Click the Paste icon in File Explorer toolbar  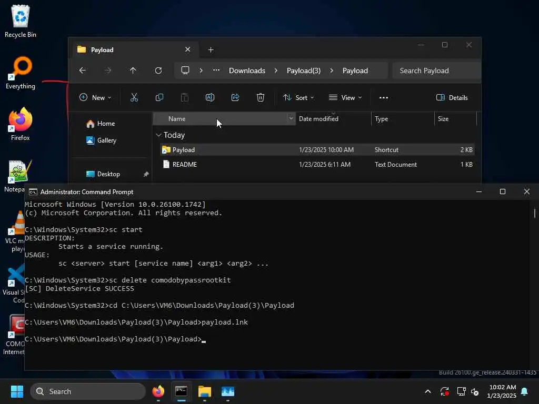(185, 97)
